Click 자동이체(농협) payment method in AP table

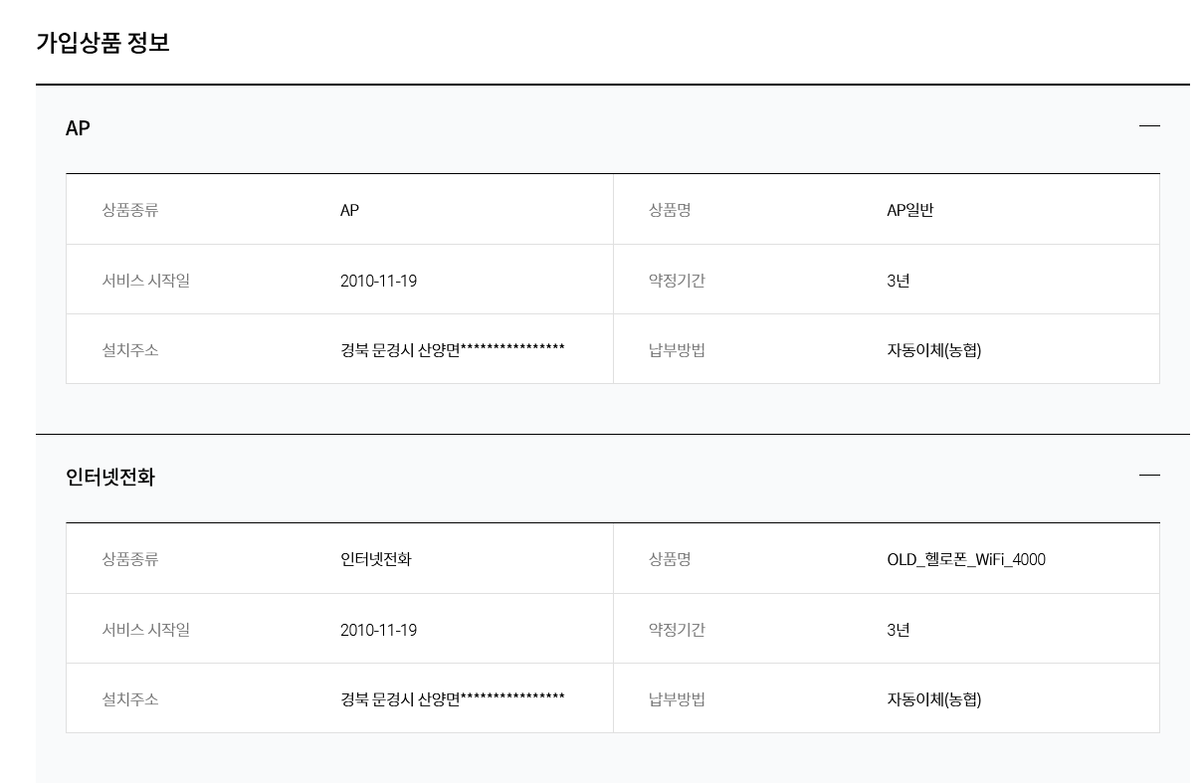click(934, 350)
